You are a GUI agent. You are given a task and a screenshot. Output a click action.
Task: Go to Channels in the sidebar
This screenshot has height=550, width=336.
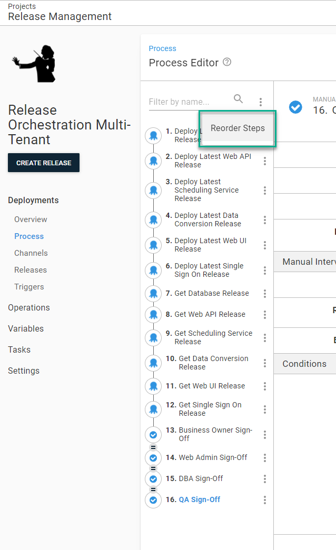click(x=31, y=253)
